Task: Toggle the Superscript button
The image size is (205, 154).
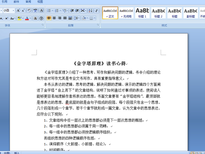Action: (7, 18)
